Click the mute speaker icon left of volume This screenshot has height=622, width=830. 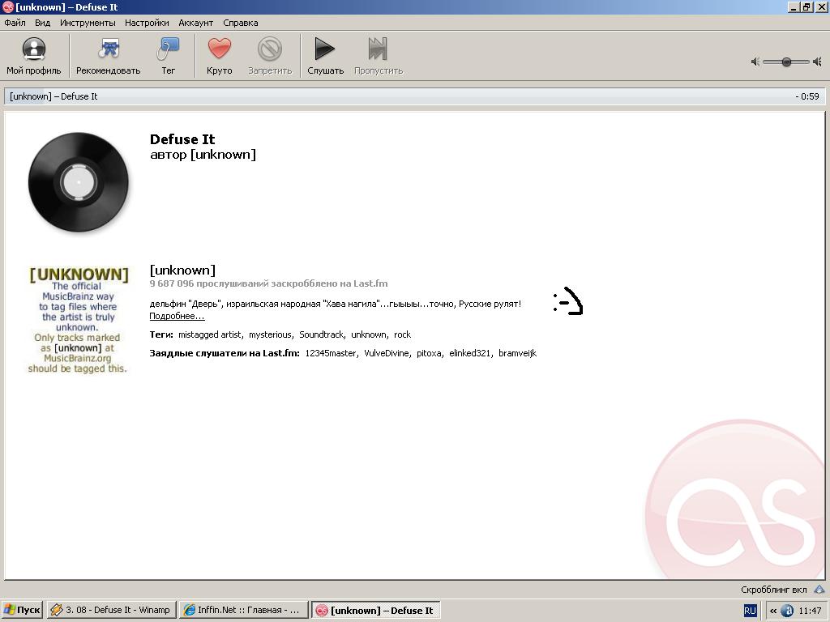pyautogui.click(x=755, y=62)
